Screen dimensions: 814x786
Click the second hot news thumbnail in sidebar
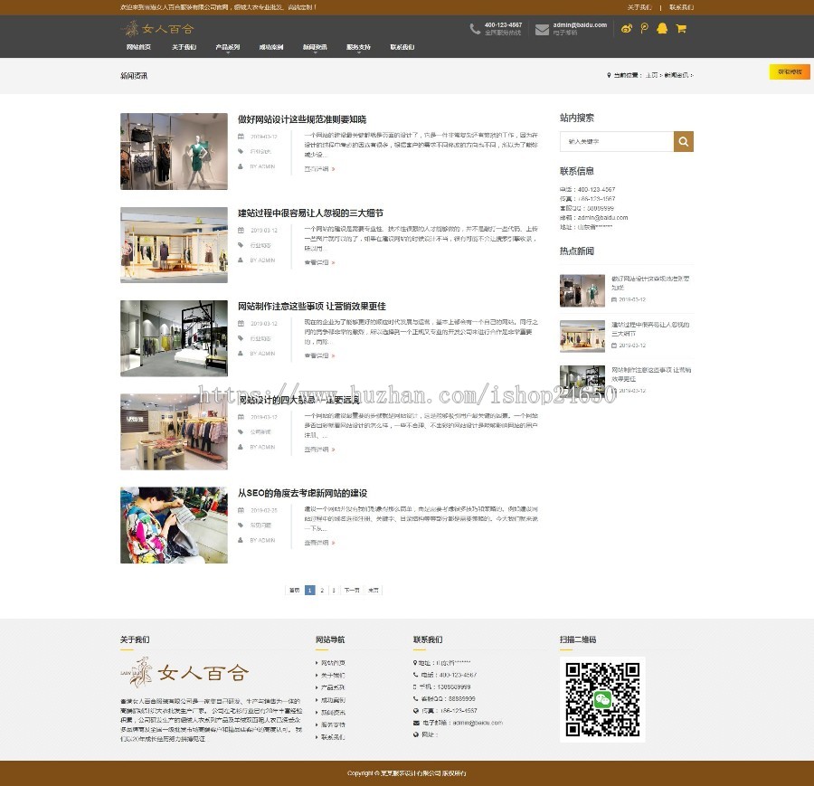point(582,336)
